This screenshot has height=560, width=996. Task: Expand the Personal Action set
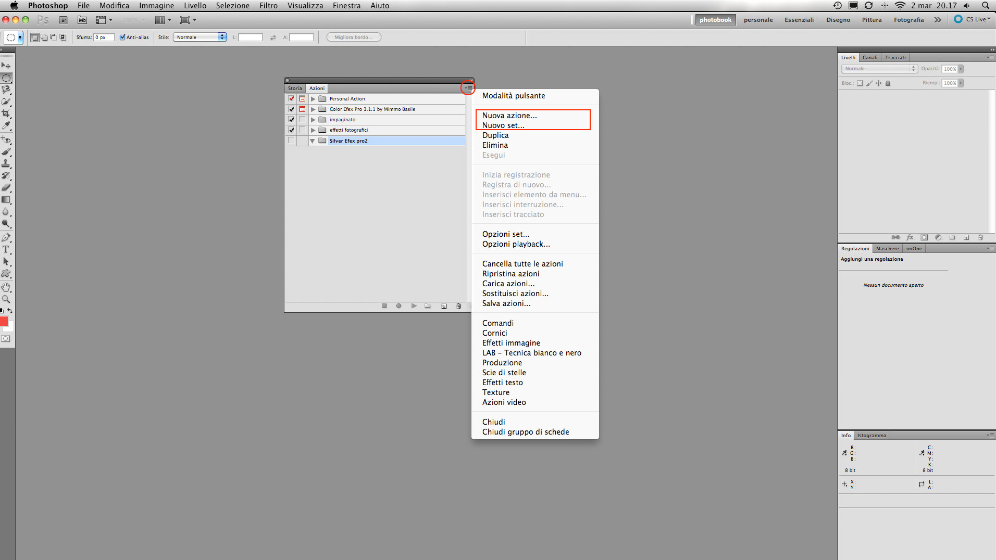tap(313, 98)
